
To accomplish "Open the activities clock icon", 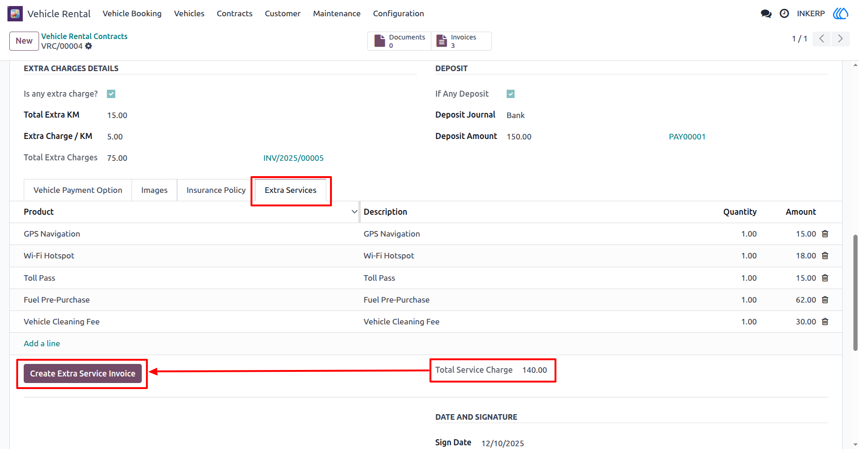I will [784, 13].
